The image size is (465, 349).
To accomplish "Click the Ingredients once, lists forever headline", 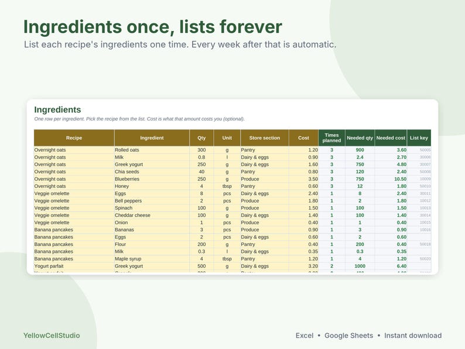I will pyautogui.click(x=153, y=27).
